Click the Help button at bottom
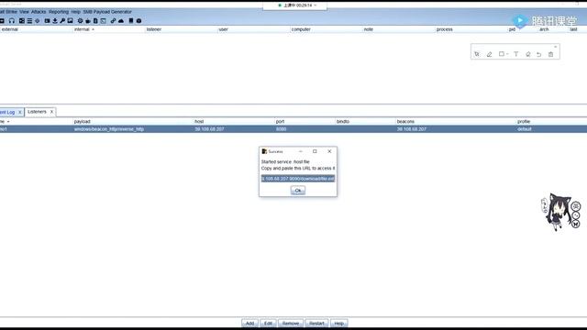Screen dimensions: 587x330 tap(338, 323)
